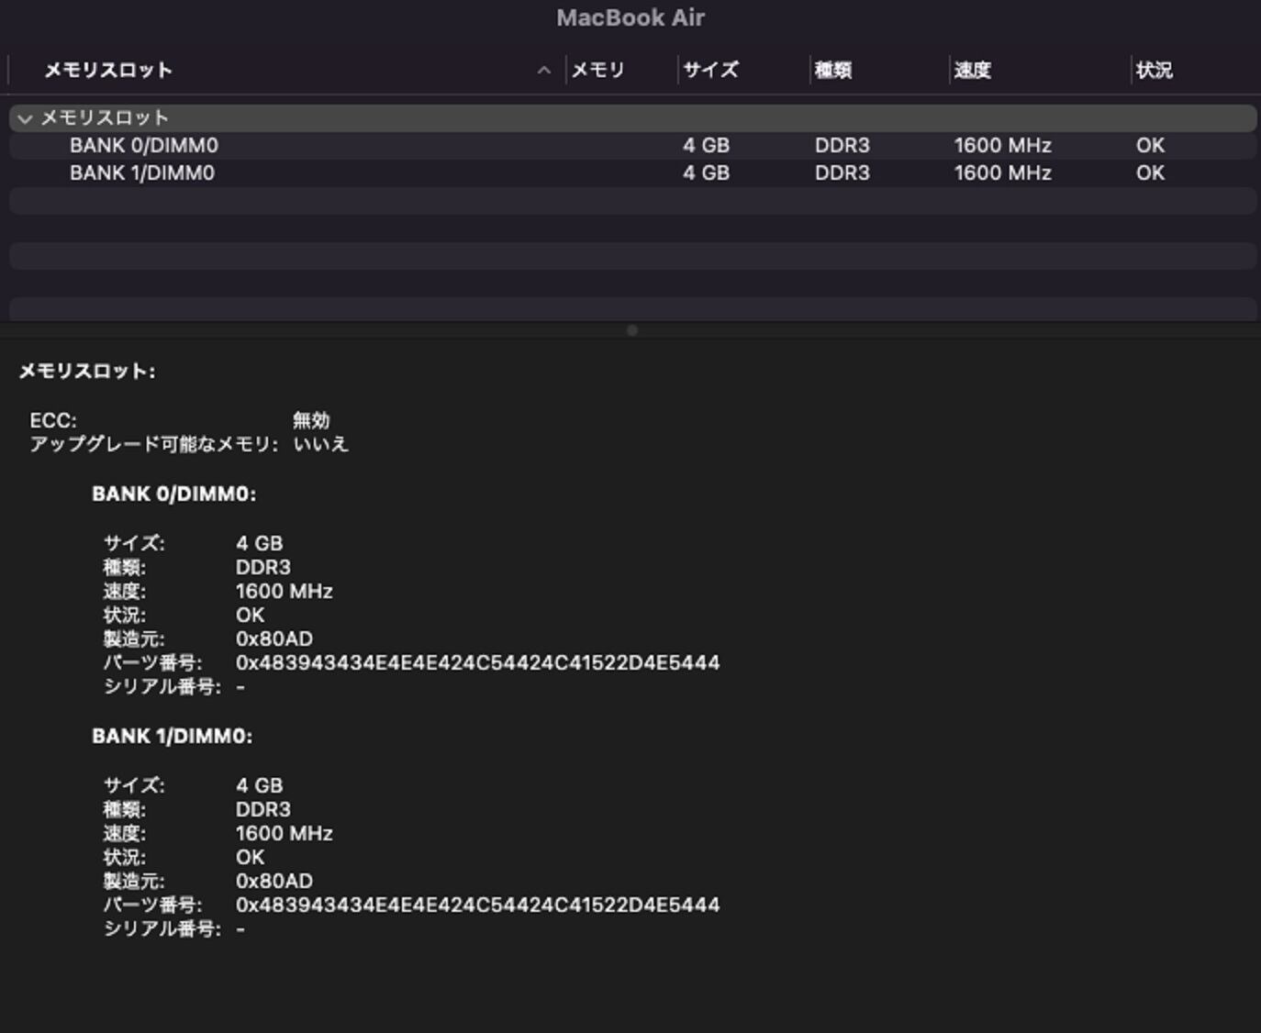Click the ECC value 無効
This screenshot has height=1033, width=1261.
click(311, 420)
